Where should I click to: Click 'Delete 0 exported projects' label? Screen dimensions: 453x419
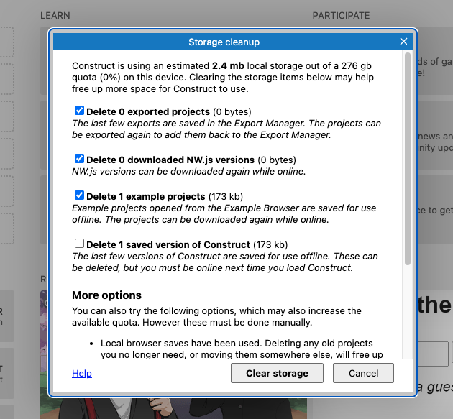click(148, 111)
